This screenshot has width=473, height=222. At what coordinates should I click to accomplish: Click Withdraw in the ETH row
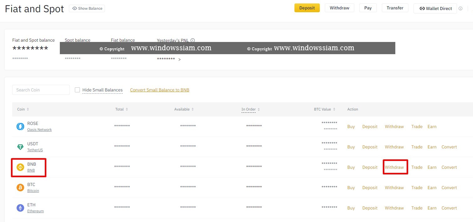point(394,208)
